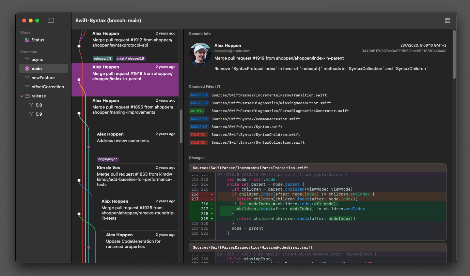Click the newFeature branch icon
The height and width of the screenshot is (276, 470).
pos(27,78)
